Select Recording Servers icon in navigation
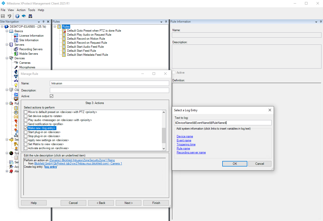Screen dimensions: 323x221 [16, 49]
